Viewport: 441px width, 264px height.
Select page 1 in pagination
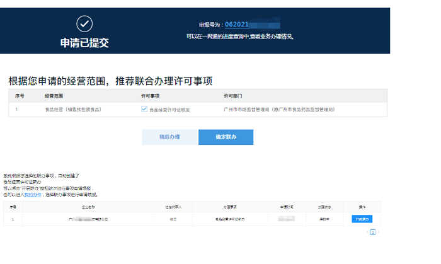point(372,232)
